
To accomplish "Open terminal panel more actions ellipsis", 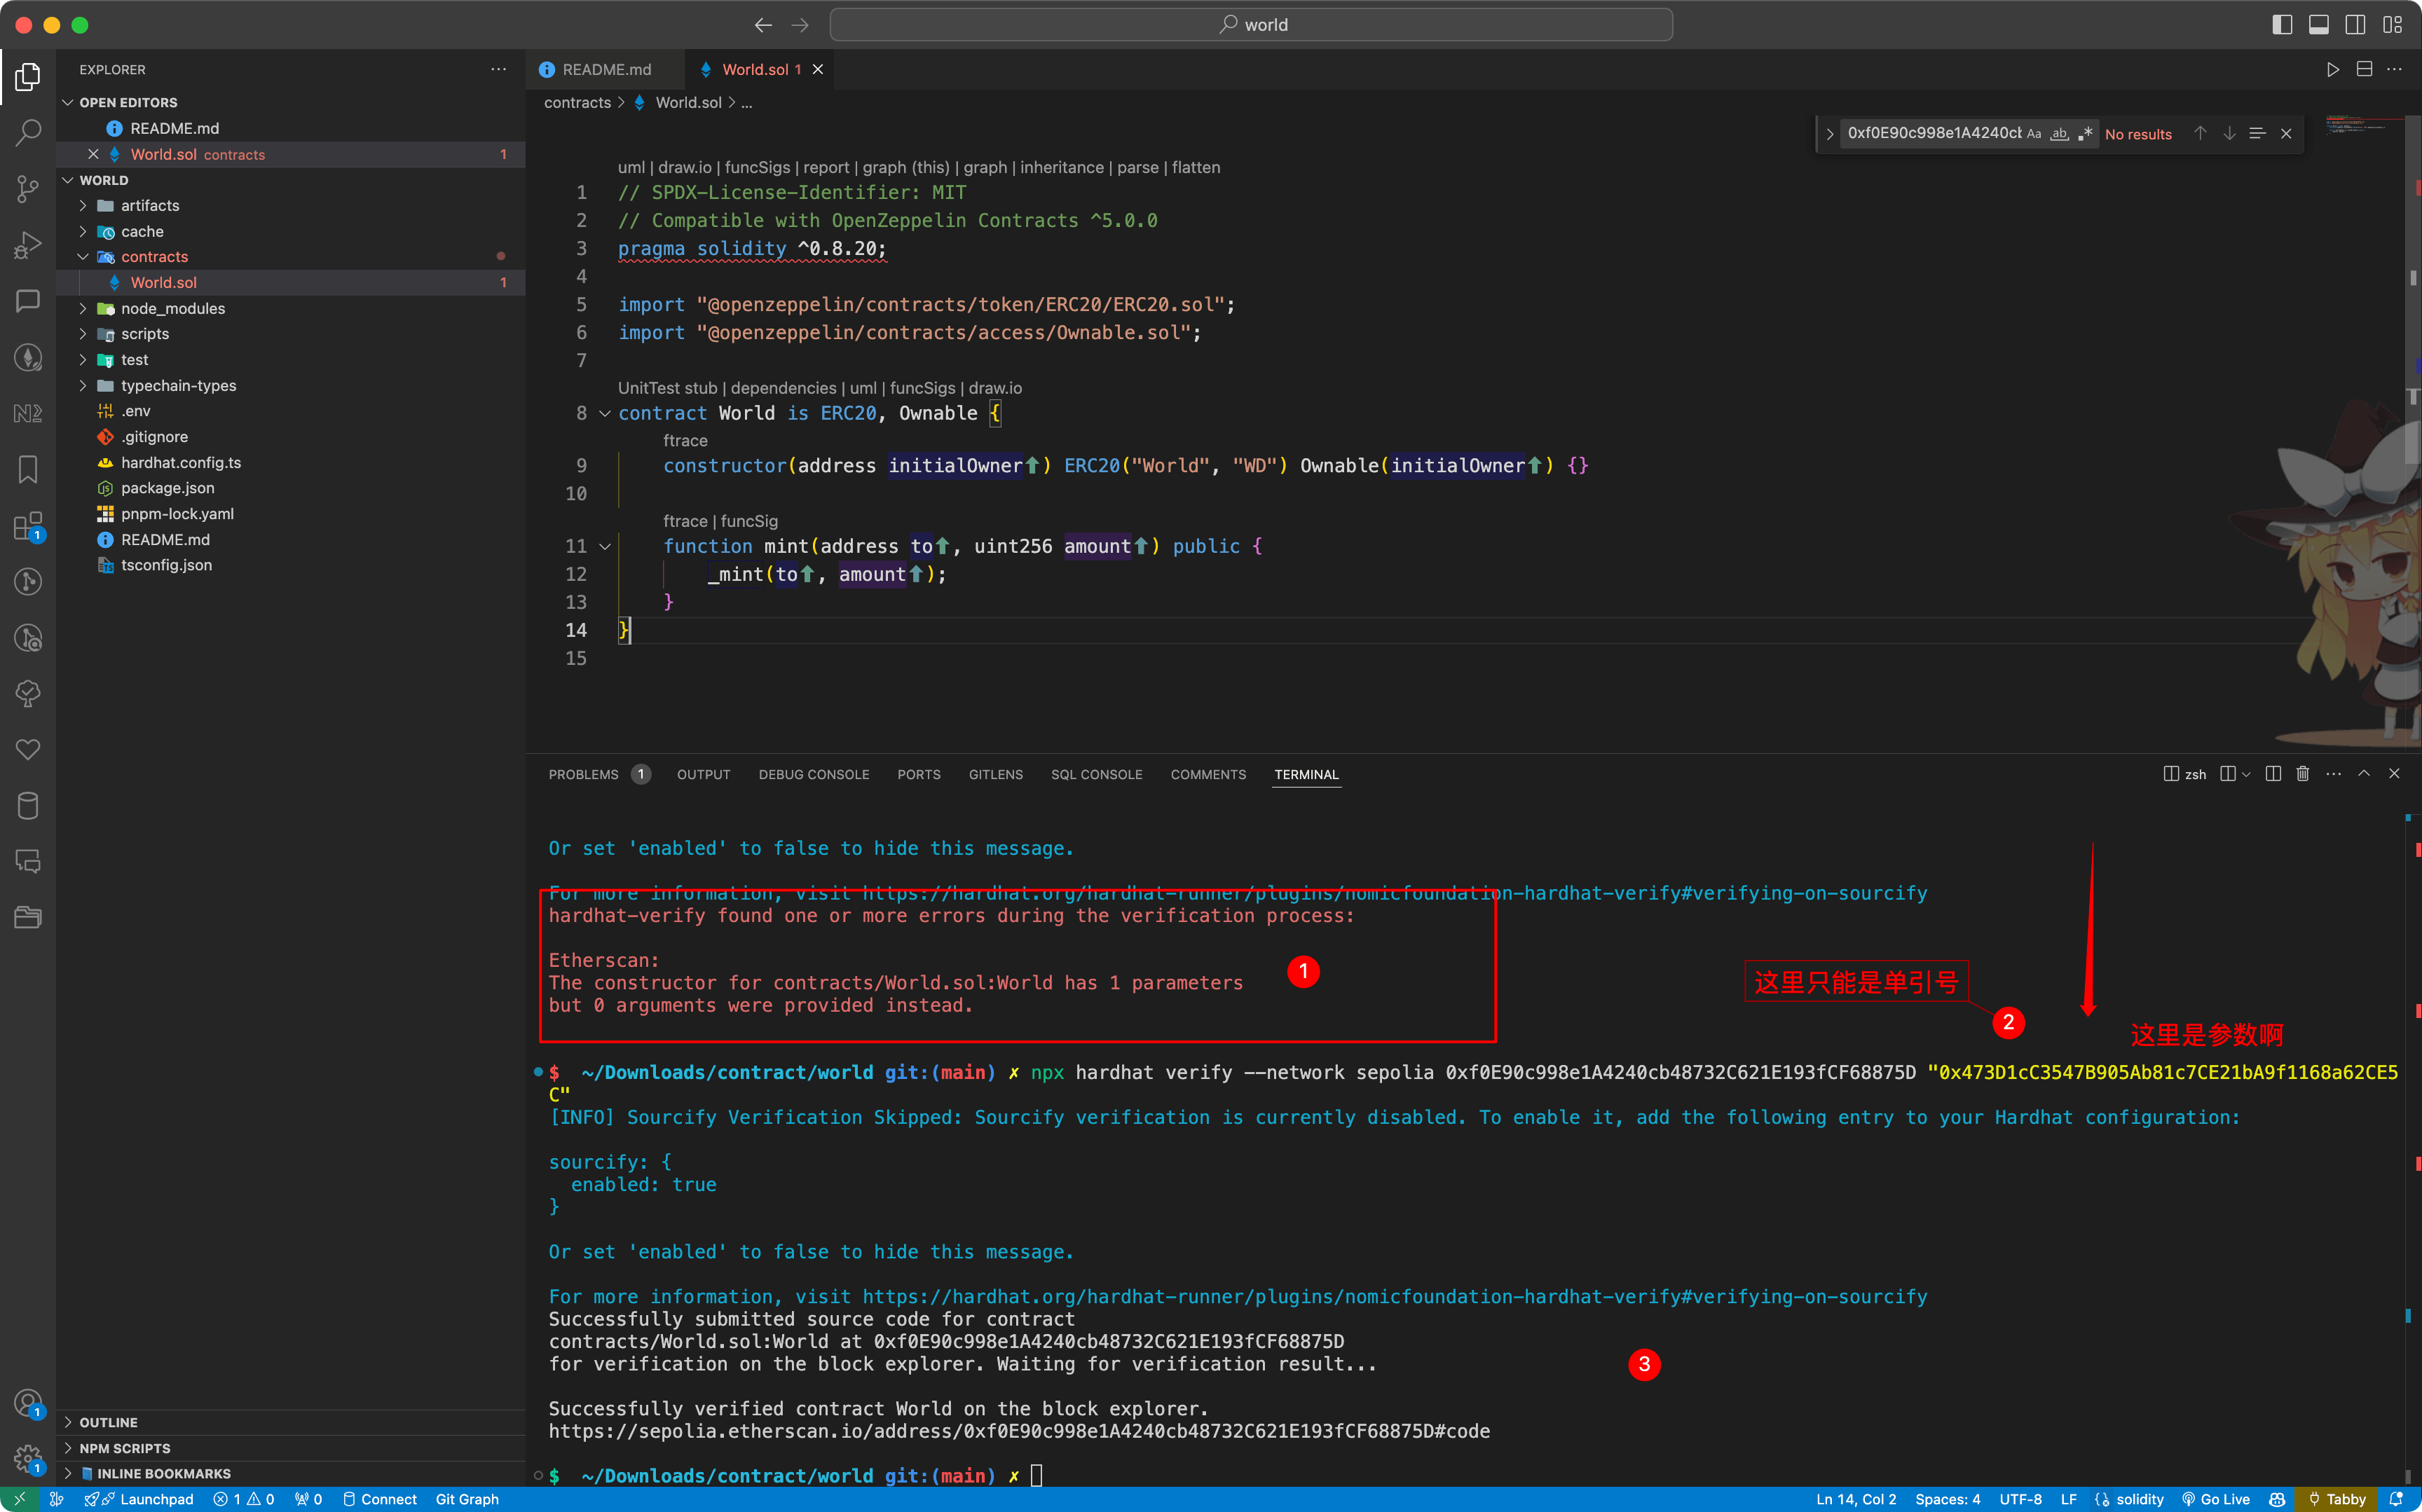I will click(x=2333, y=774).
